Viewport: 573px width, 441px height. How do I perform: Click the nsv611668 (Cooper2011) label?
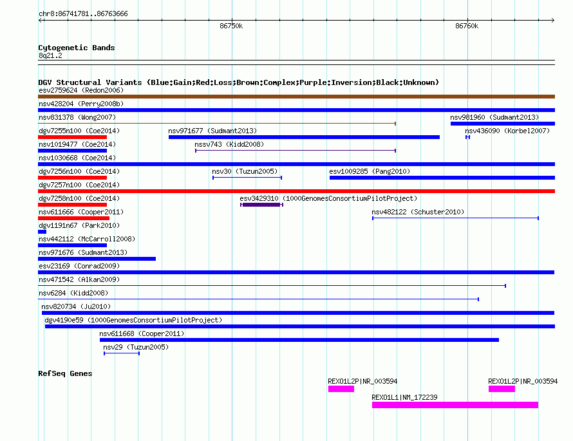coord(142,333)
